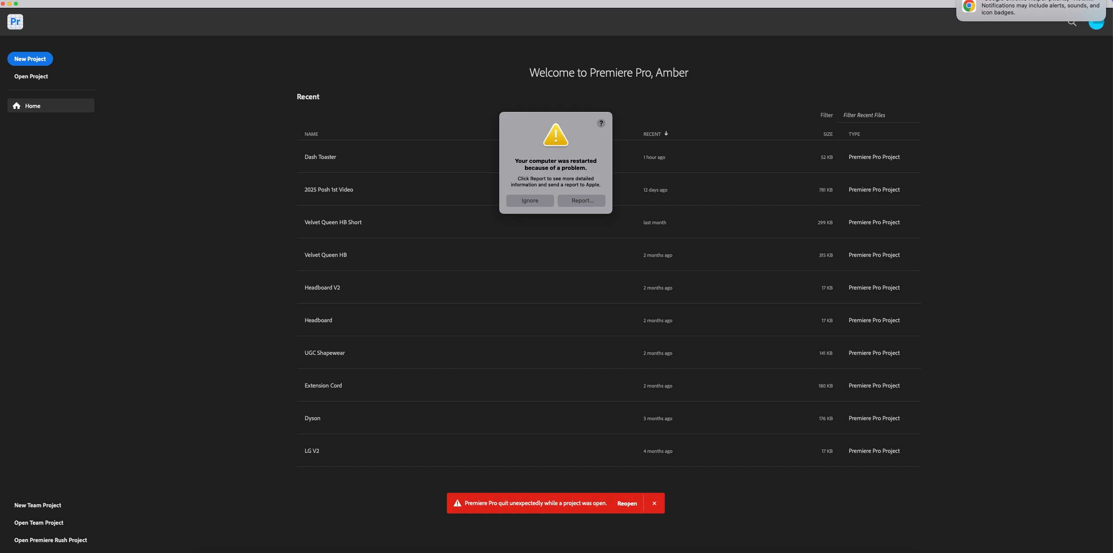Sort recent files by the Size column
This screenshot has height=553, width=1113.
827,134
